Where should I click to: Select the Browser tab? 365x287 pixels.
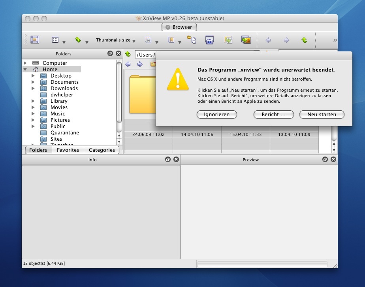tap(179, 27)
